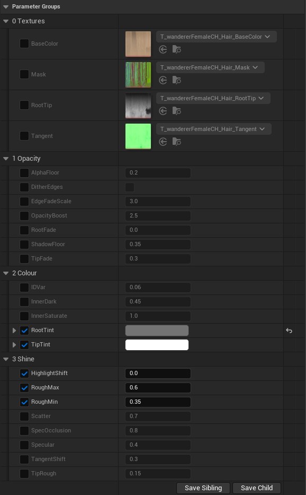Enable the Specular override checkbox
Screen dimensions: 306x495
tap(24, 445)
